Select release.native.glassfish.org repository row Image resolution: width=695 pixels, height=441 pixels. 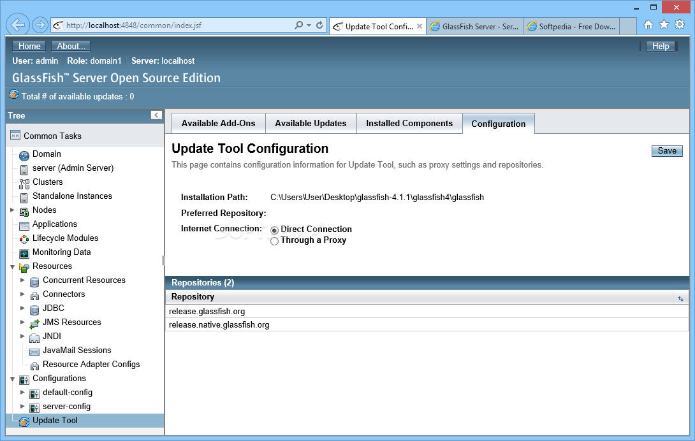click(427, 324)
